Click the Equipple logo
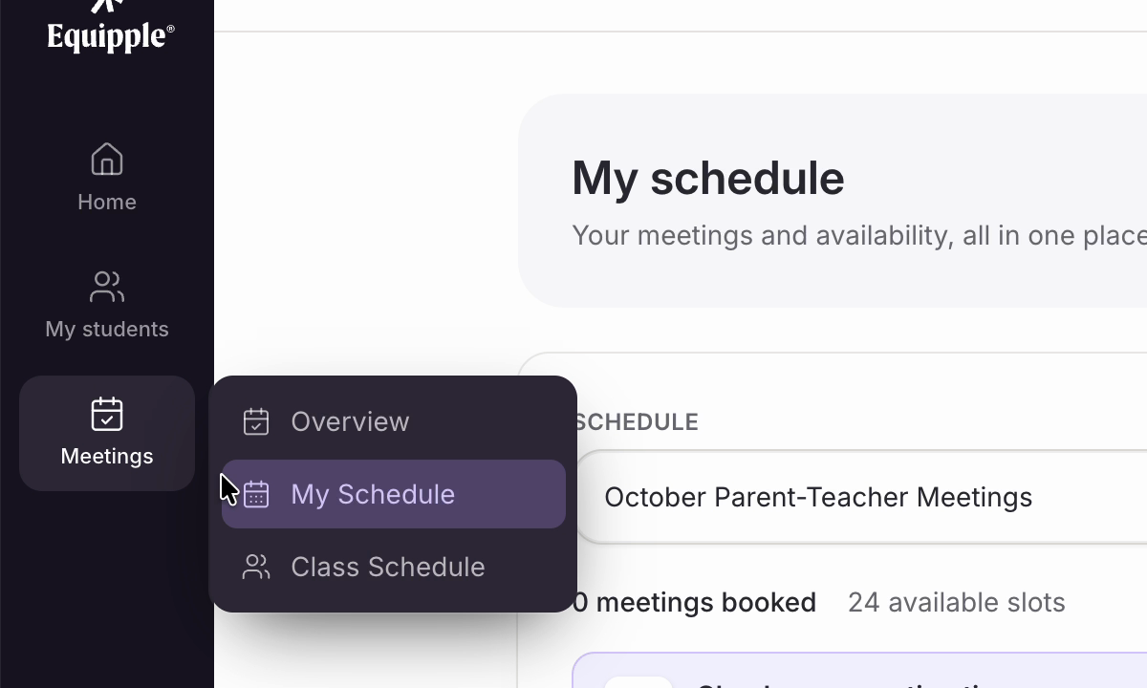Screen dimensions: 1147x688 [110, 27]
